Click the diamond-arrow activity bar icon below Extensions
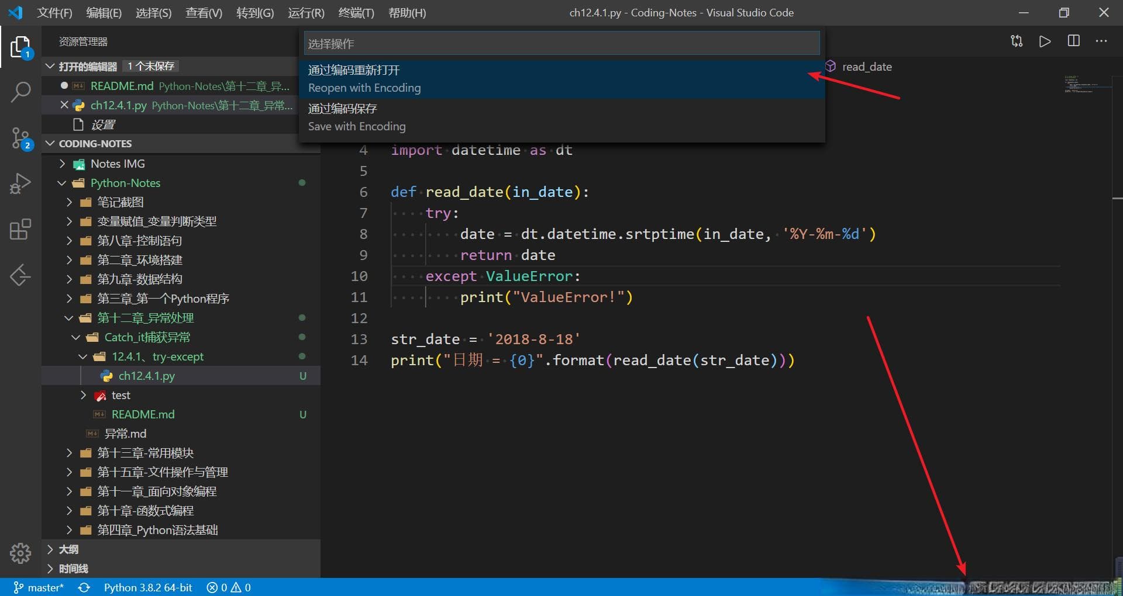1123x596 pixels. 20,275
